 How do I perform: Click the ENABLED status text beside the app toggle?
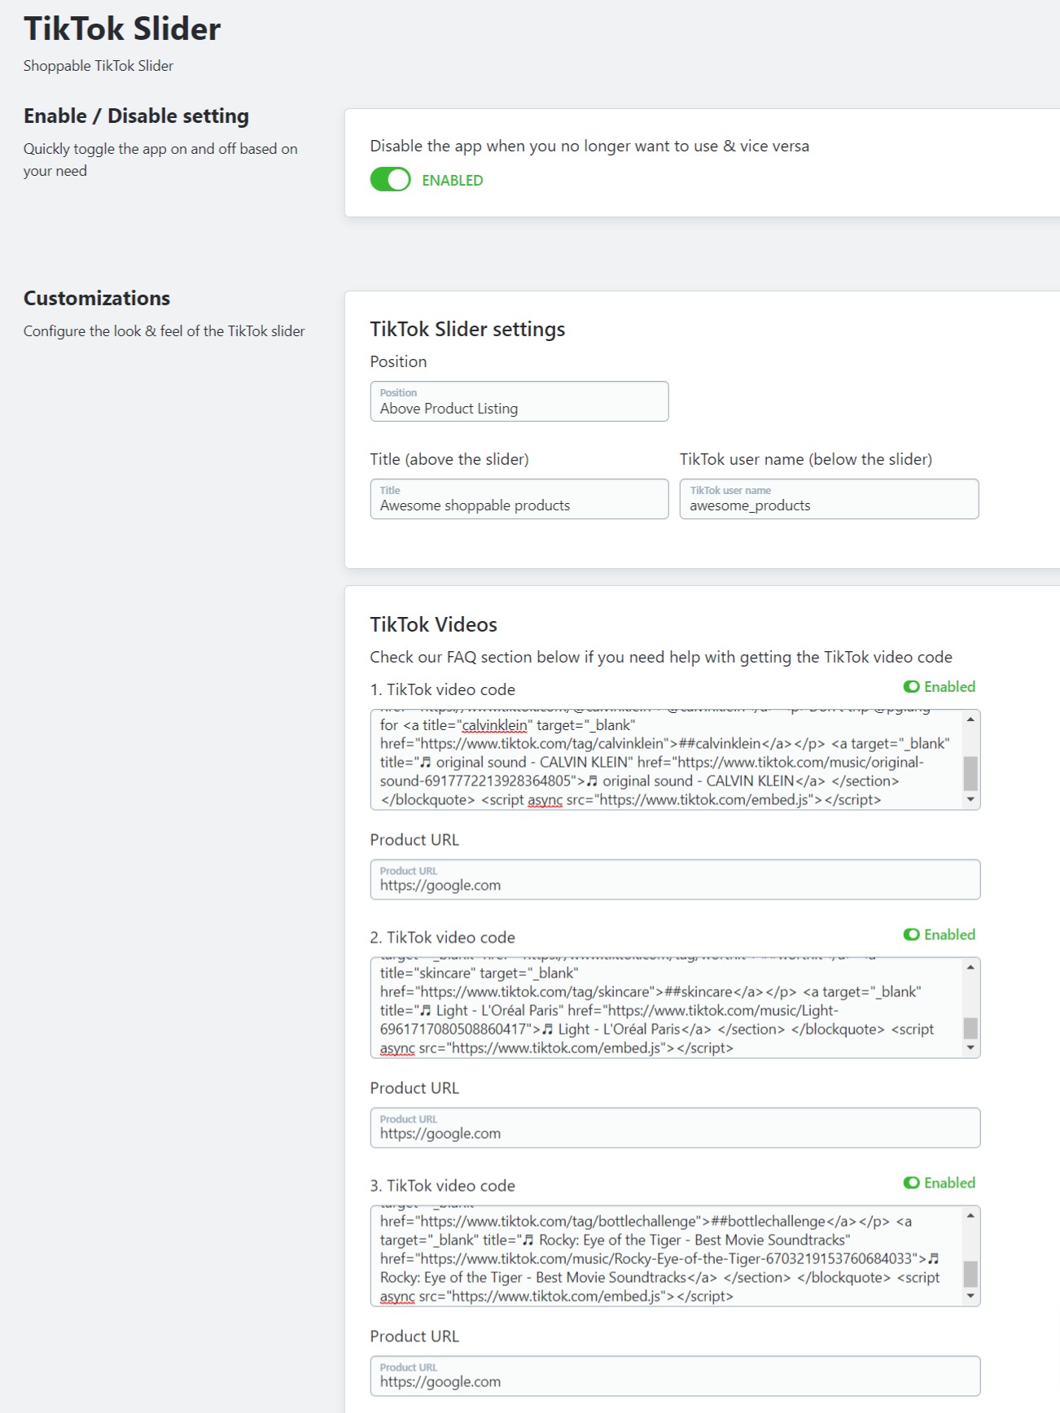[452, 181]
